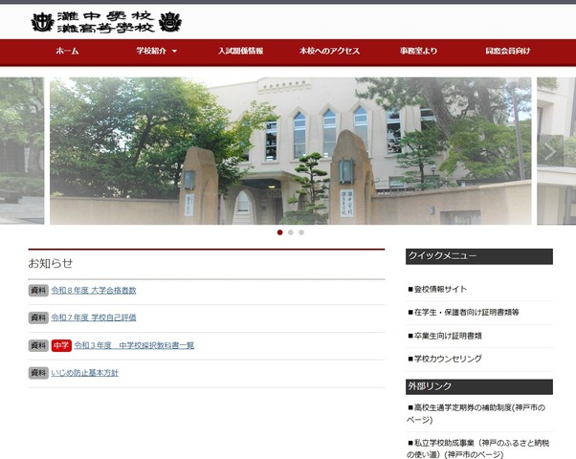Image resolution: width=576 pixels, height=459 pixels.
Task: Select 本校へのアクセス menu item
Action: click(329, 51)
